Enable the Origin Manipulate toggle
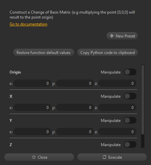Image resolution: width=151 pixels, height=165 pixels. click(x=130, y=72)
